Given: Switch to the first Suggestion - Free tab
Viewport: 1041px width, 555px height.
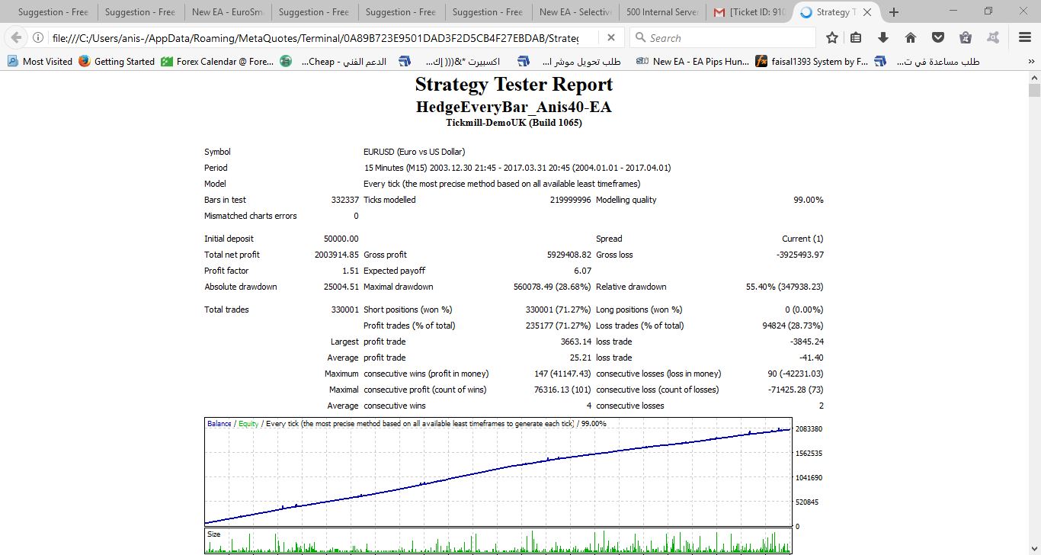Looking at the screenshot, I should [x=53, y=12].
